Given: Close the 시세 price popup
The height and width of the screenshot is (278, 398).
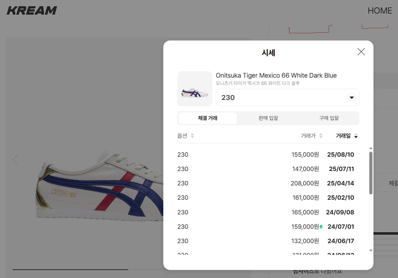Looking at the screenshot, I should [361, 52].
